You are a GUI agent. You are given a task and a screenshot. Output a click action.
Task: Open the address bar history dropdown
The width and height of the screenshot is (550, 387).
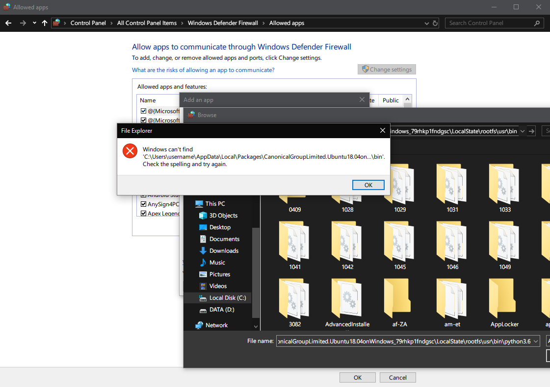point(426,23)
